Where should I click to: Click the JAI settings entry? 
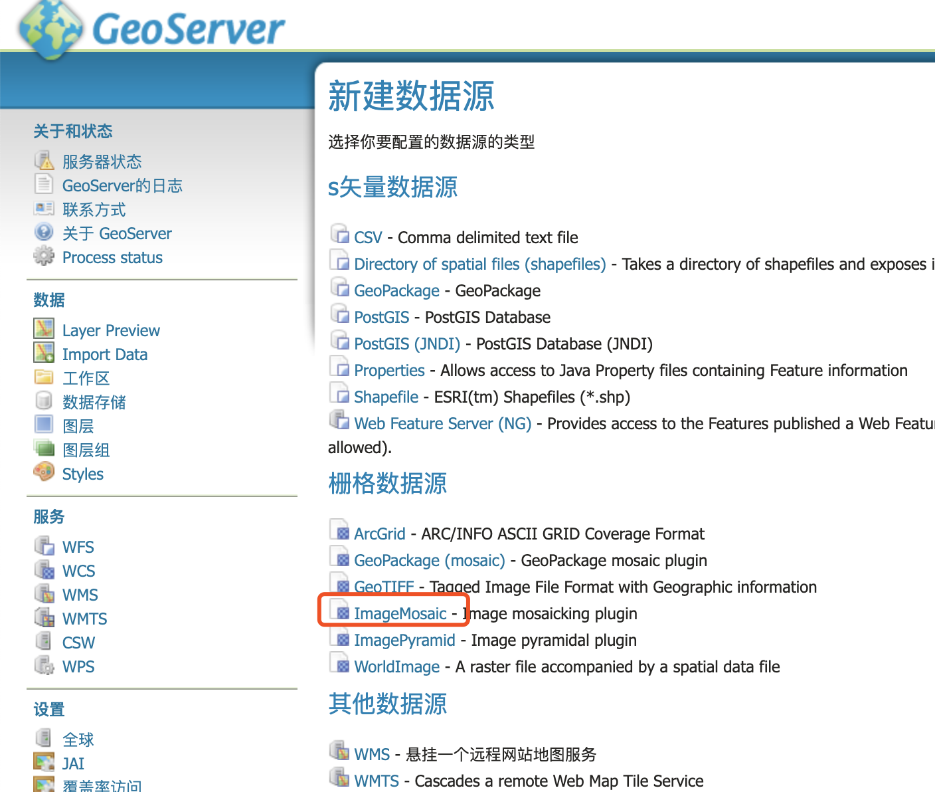point(72,763)
